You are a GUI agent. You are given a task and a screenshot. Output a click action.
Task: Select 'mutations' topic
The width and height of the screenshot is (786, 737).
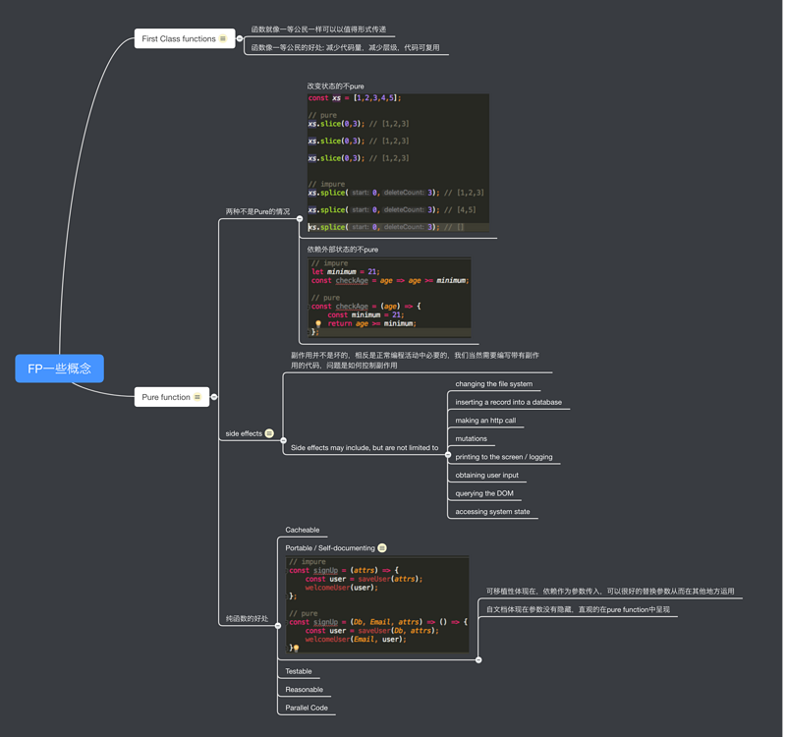472,438
